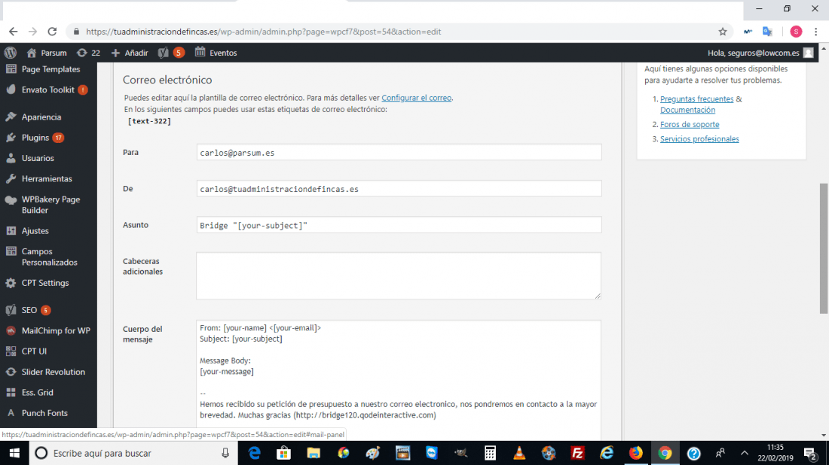
Task: Focus the Cuerpo del mensaje text area
Action: pyautogui.click(x=399, y=379)
